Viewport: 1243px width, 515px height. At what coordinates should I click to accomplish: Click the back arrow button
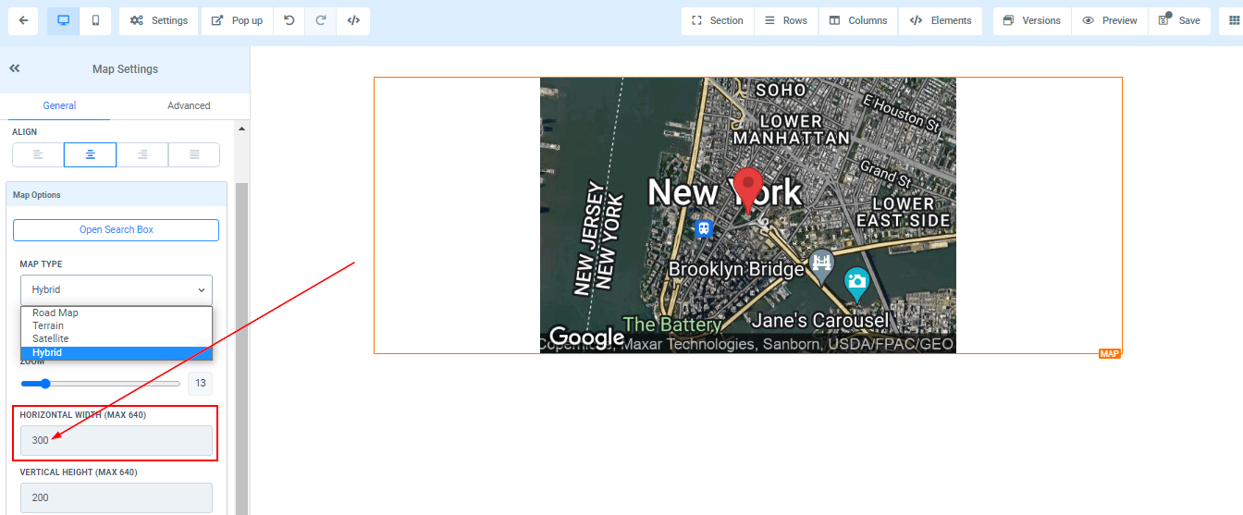click(22, 20)
